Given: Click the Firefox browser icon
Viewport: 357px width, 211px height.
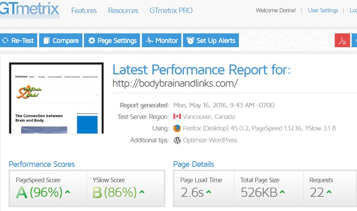Looking at the screenshot, I should pos(177,128).
